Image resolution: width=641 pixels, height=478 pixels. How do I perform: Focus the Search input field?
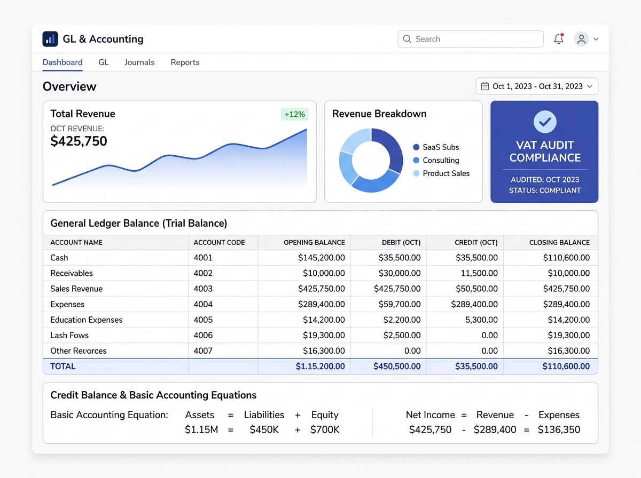click(x=471, y=39)
